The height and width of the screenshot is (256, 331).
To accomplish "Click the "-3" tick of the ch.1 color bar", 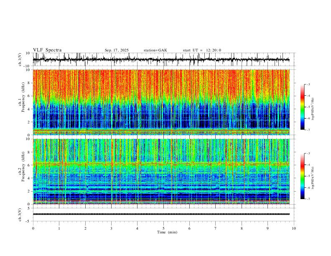I will pos(308,84).
